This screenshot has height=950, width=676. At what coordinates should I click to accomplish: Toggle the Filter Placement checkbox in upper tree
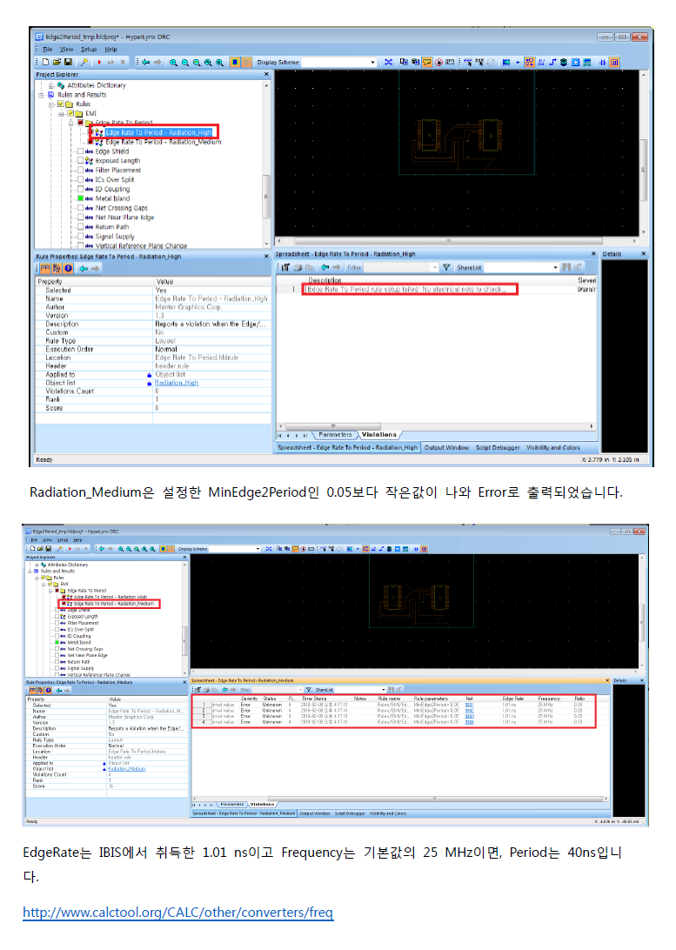(x=80, y=171)
